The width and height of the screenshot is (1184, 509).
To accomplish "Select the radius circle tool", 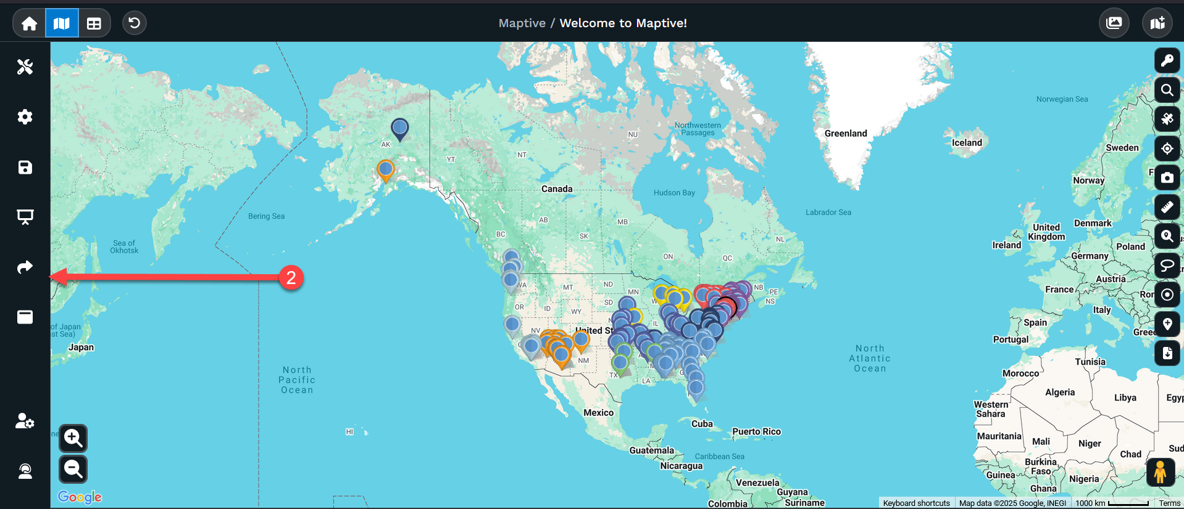I will coord(1167,295).
